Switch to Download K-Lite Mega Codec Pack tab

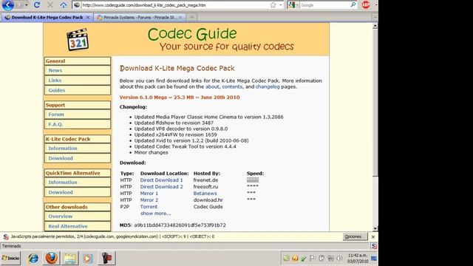(47, 18)
